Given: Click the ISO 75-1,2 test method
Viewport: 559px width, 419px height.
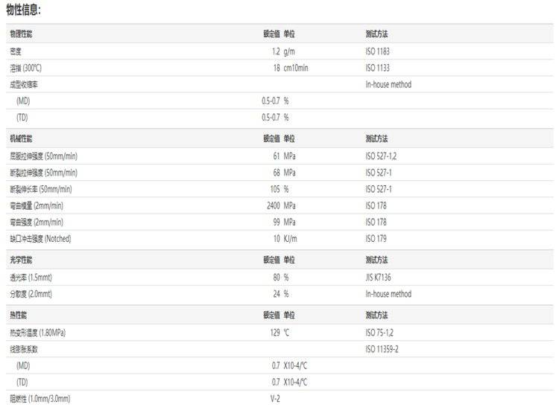Looking at the screenshot, I should [x=381, y=333].
